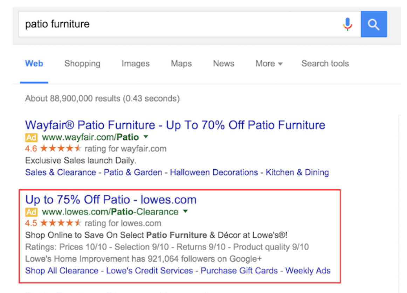Go to the News tab
Screen dimensions: 407x293
pos(223,64)
